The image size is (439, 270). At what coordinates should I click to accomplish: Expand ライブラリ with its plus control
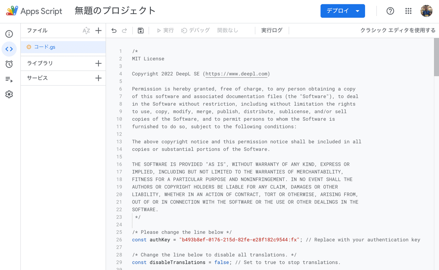click(98, 63)
